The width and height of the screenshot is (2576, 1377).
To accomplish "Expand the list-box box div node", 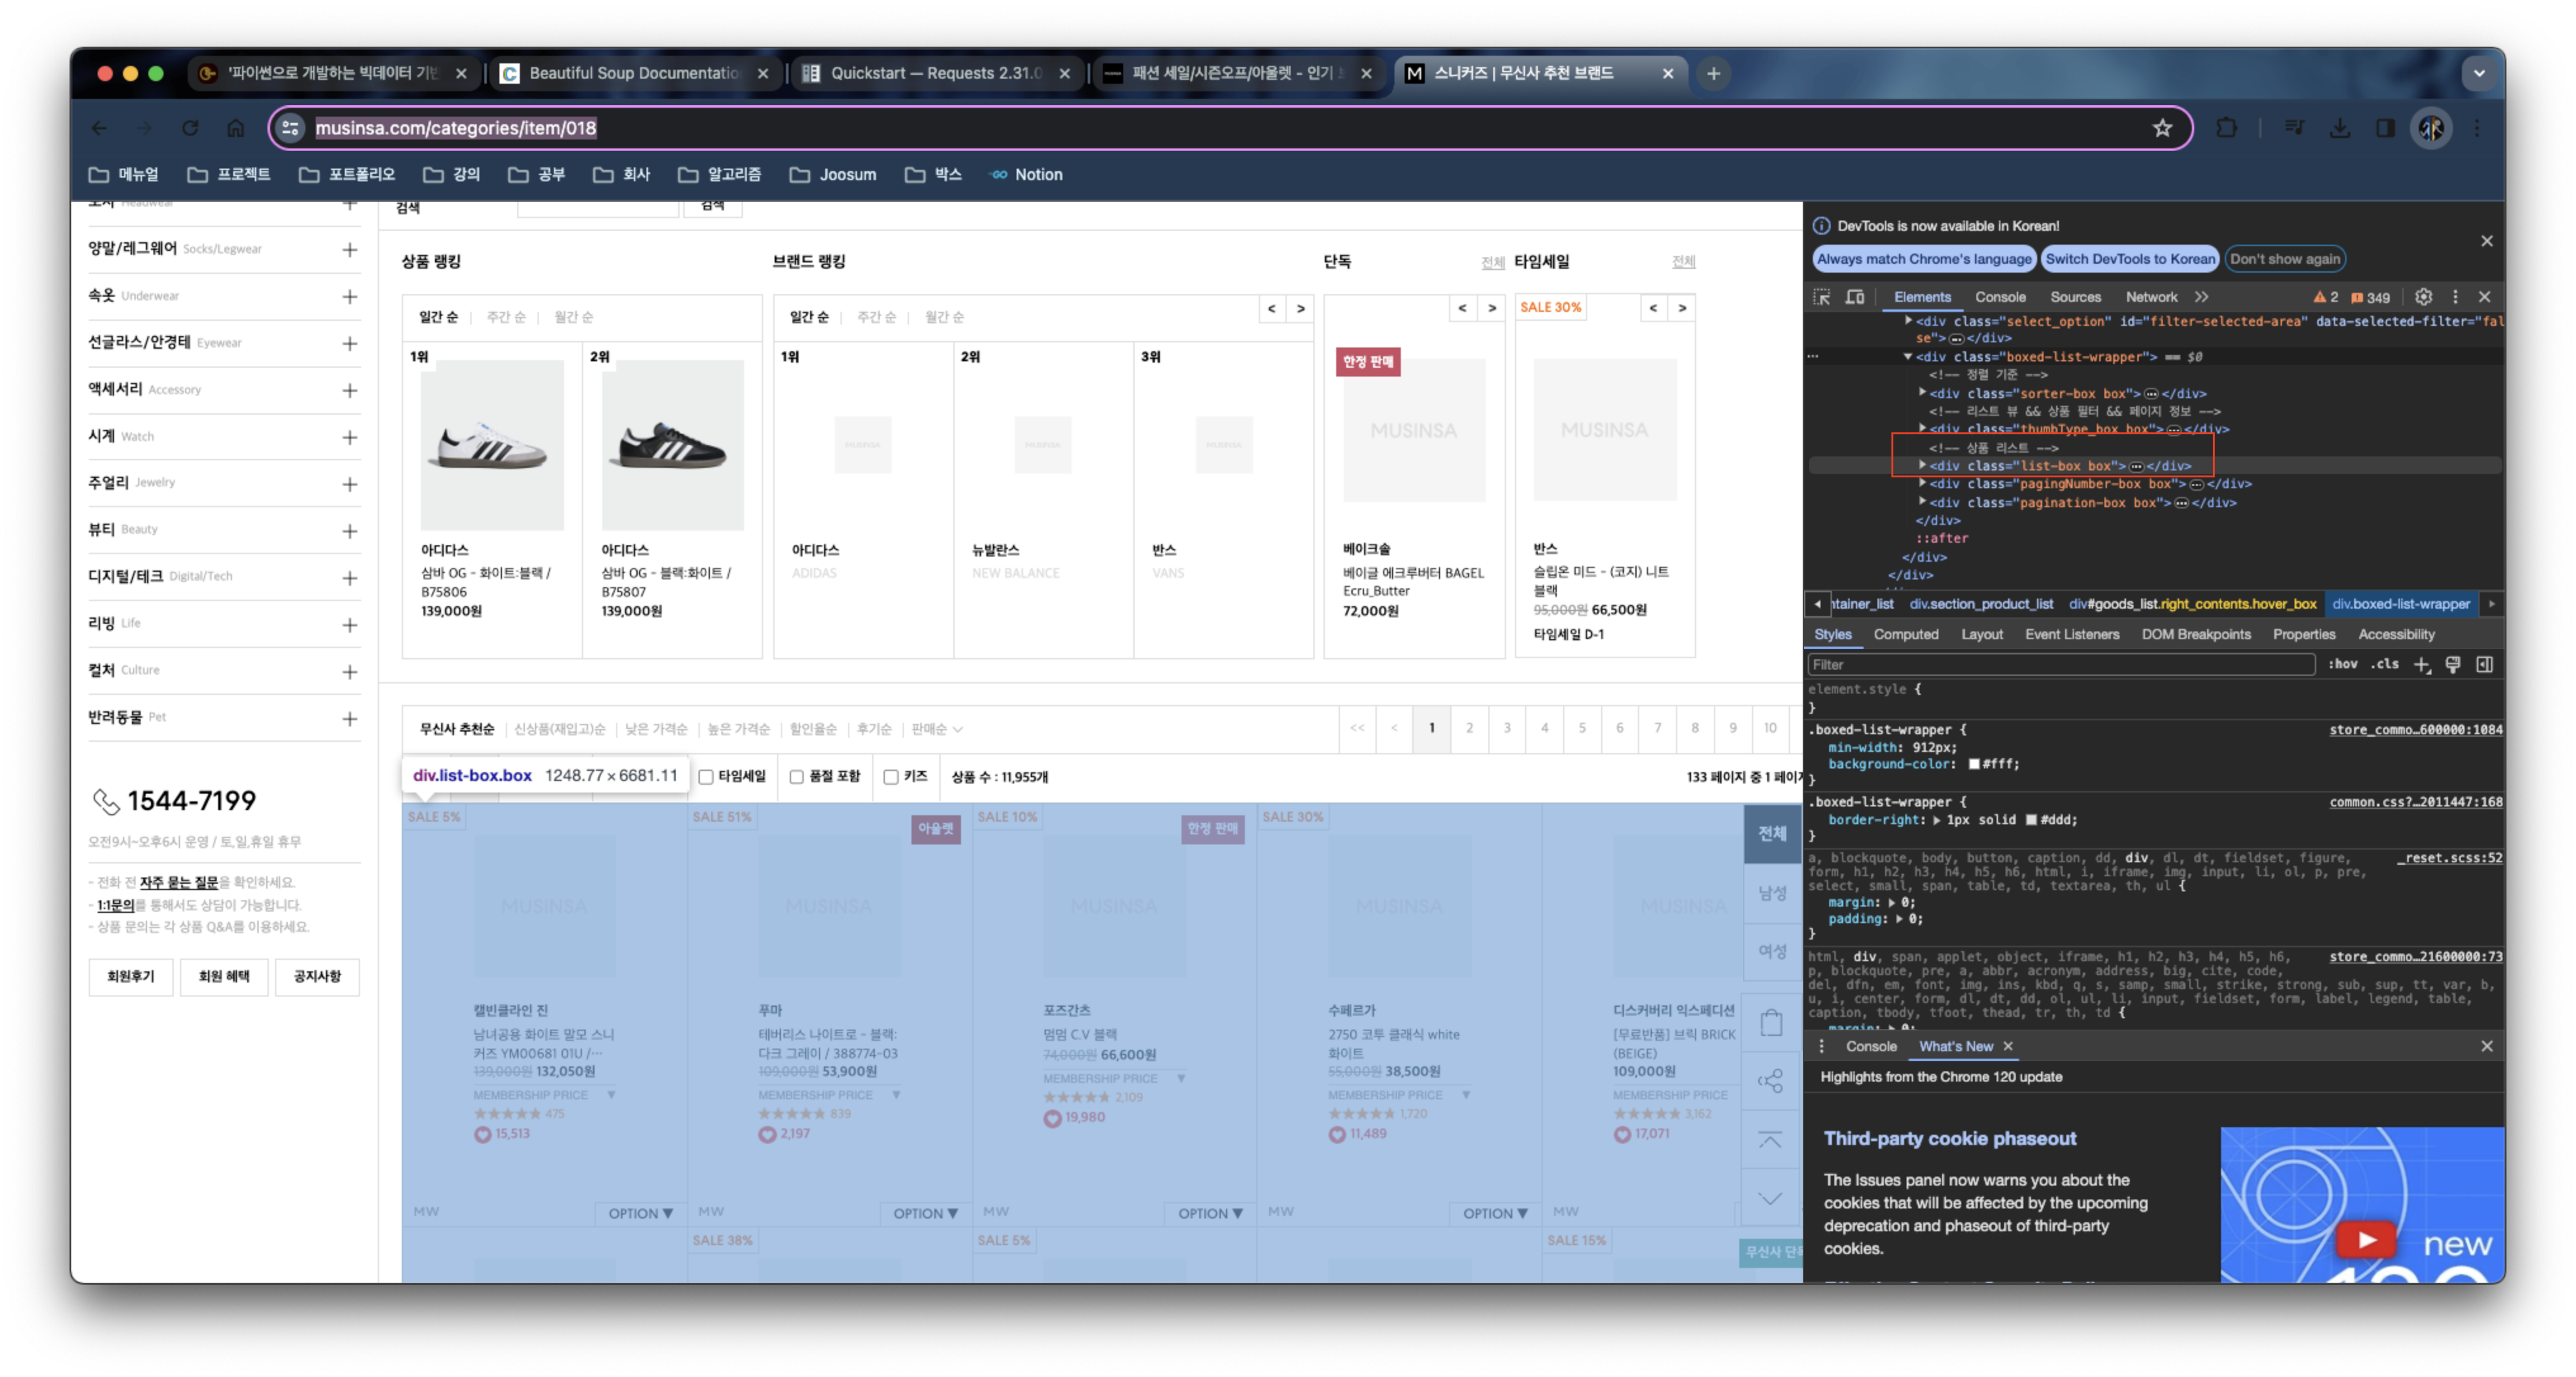I will tap(1922, 466).
